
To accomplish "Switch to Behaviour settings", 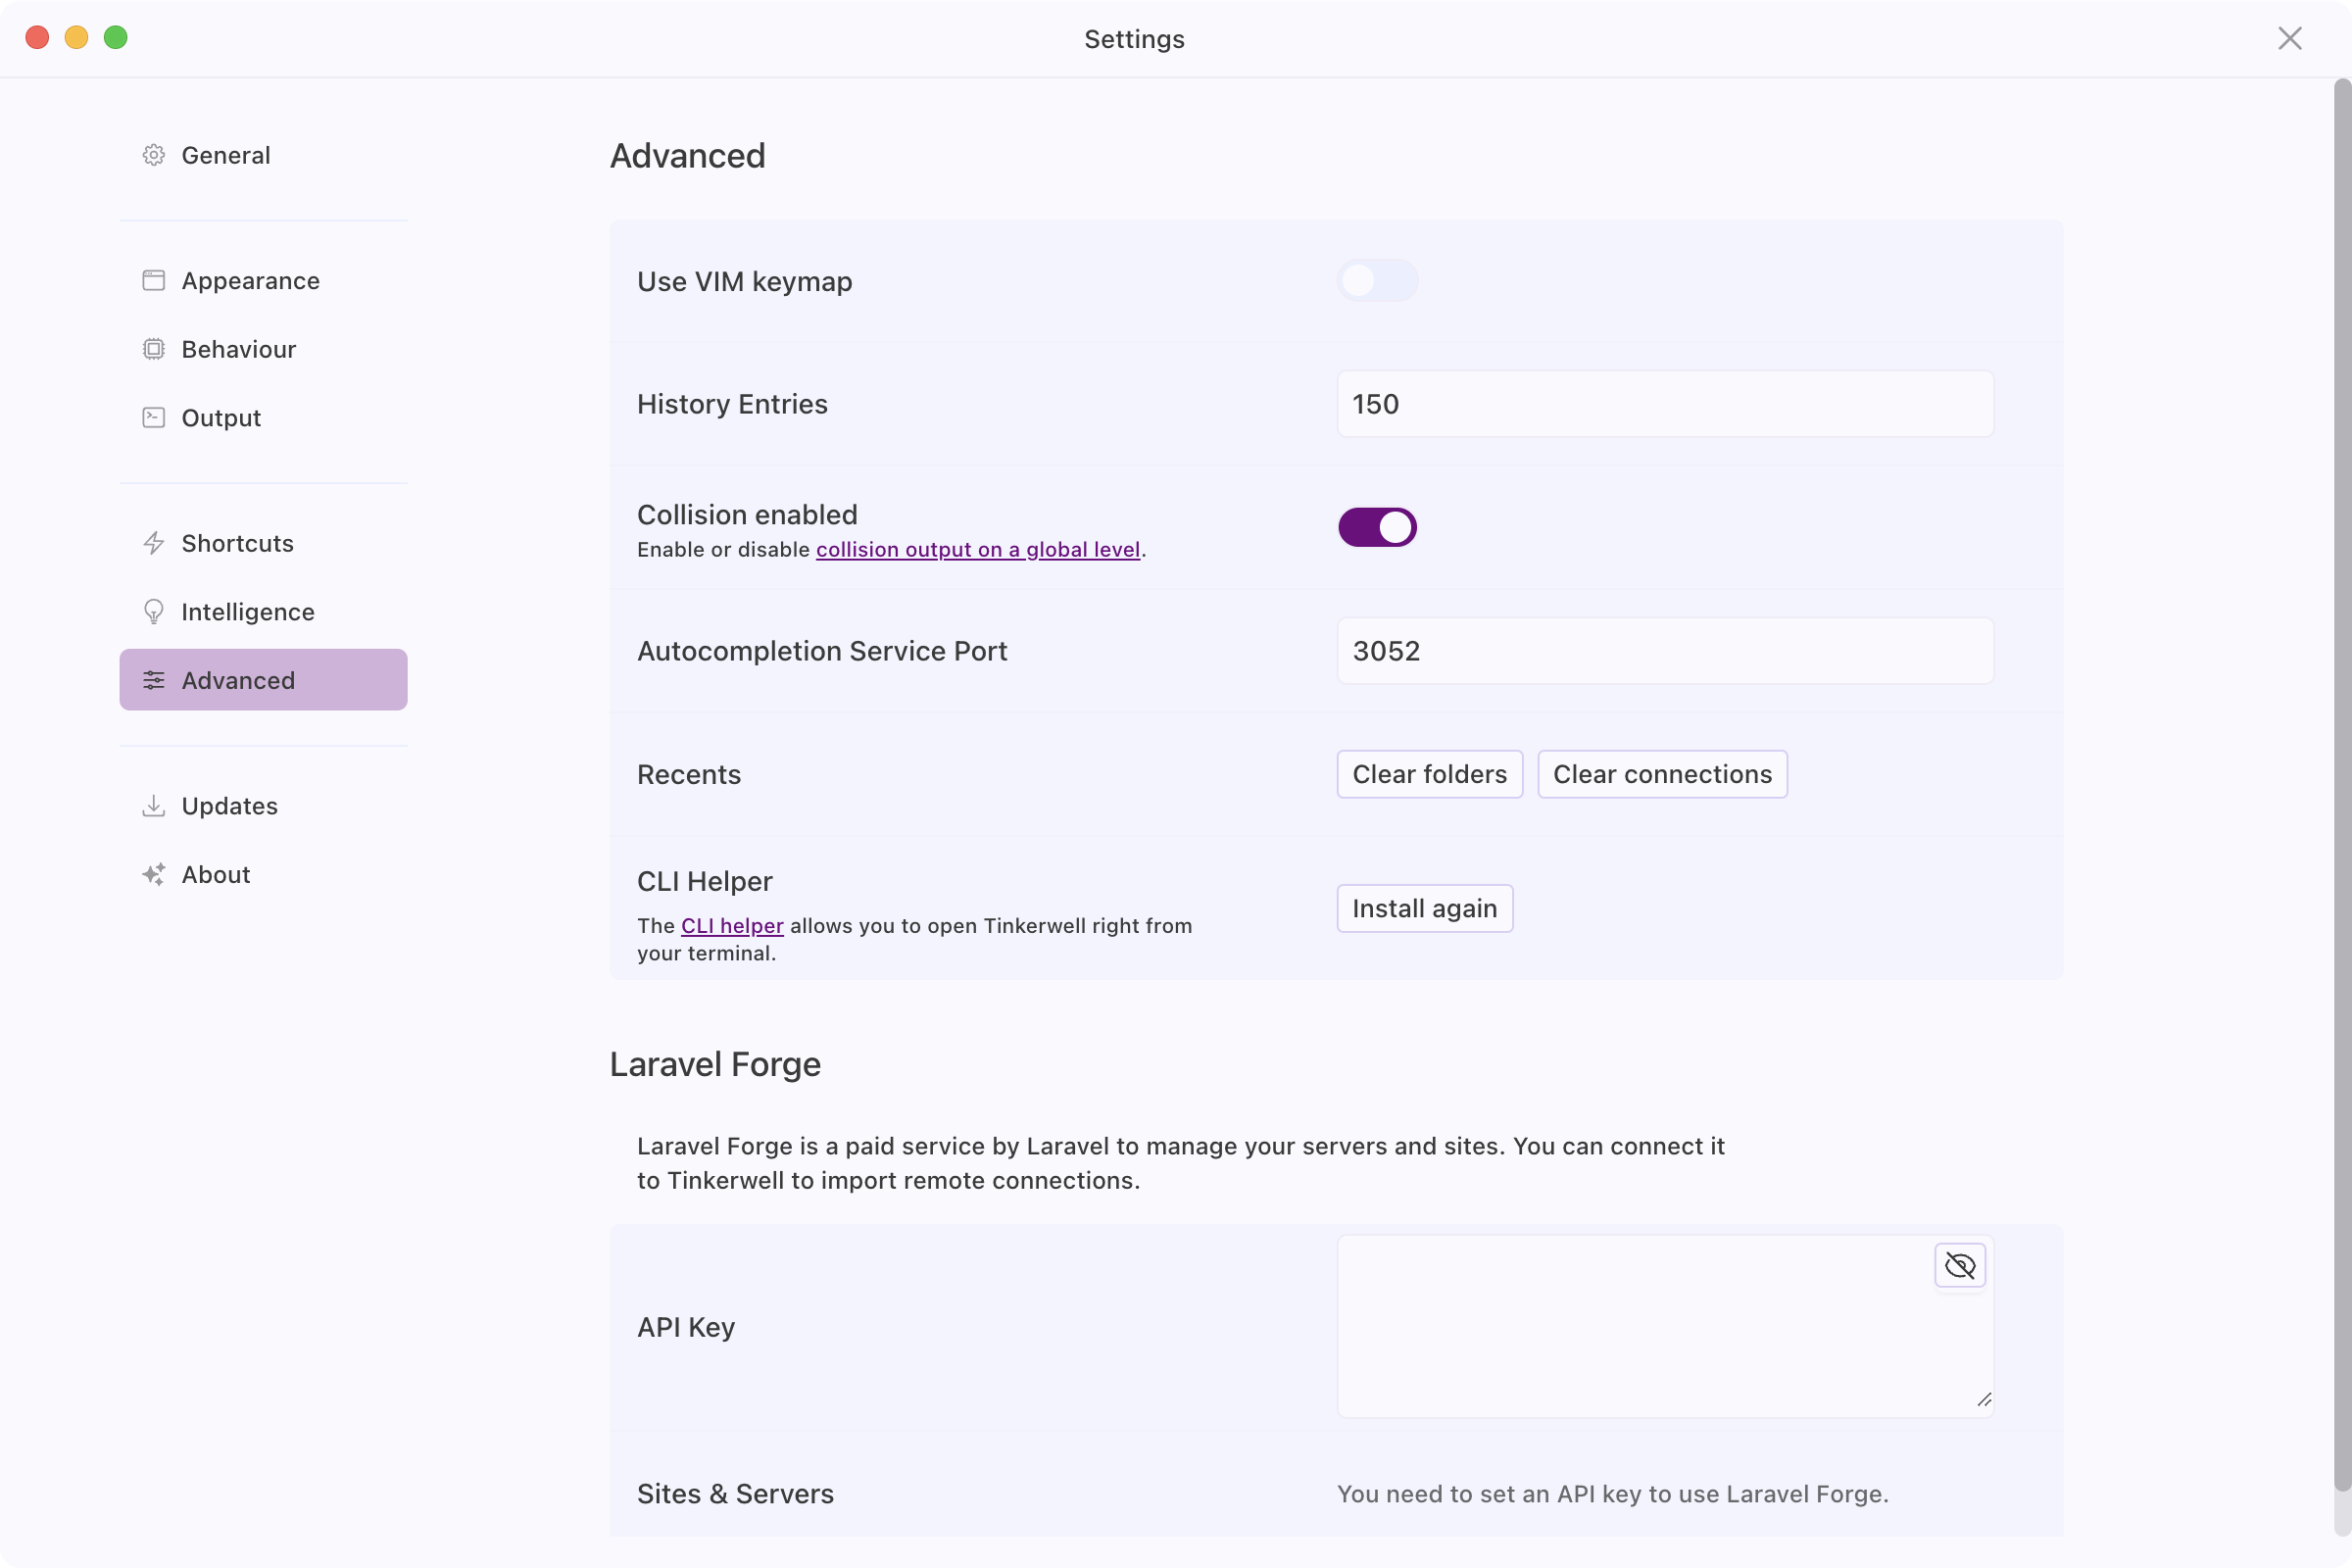I will pos(264,349).
